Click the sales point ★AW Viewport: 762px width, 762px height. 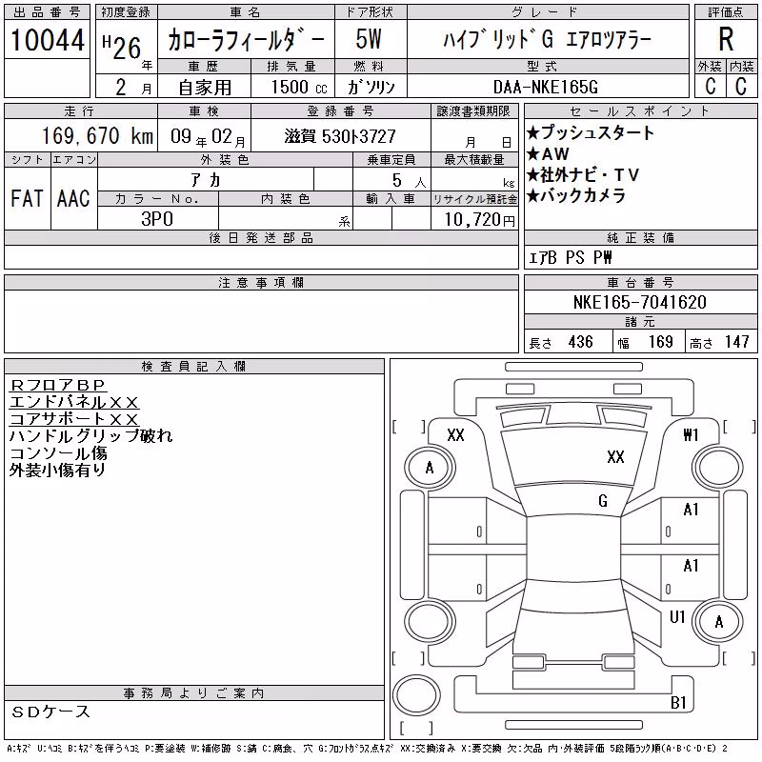tap(548, 153)
